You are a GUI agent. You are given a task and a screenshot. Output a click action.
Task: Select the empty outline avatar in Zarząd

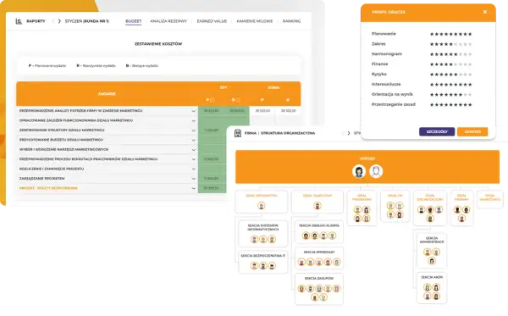[x=376, y=171]
